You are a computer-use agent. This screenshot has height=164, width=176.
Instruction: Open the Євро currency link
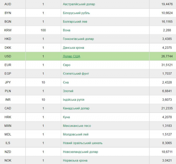click(67, 65)
